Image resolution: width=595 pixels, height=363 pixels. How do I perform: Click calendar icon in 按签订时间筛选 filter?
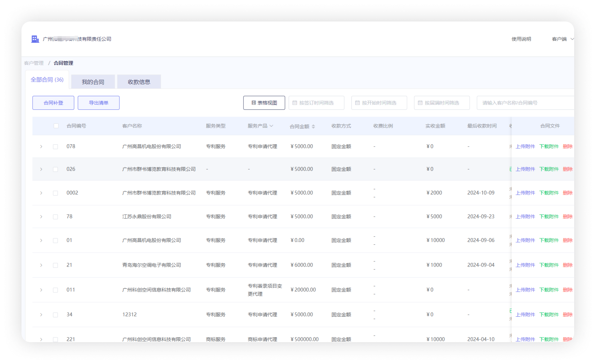(x=295, y=103)
